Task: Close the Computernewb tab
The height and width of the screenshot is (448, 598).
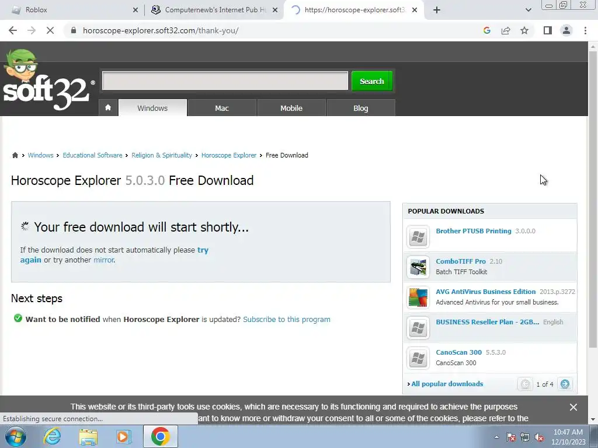Action: click(275, 10)
